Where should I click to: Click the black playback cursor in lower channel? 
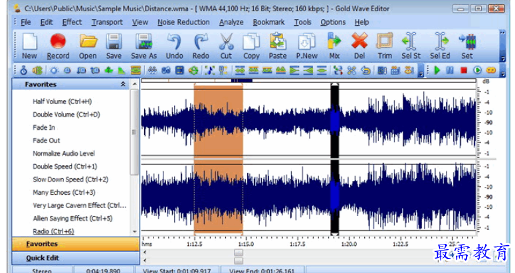point(334,196)
